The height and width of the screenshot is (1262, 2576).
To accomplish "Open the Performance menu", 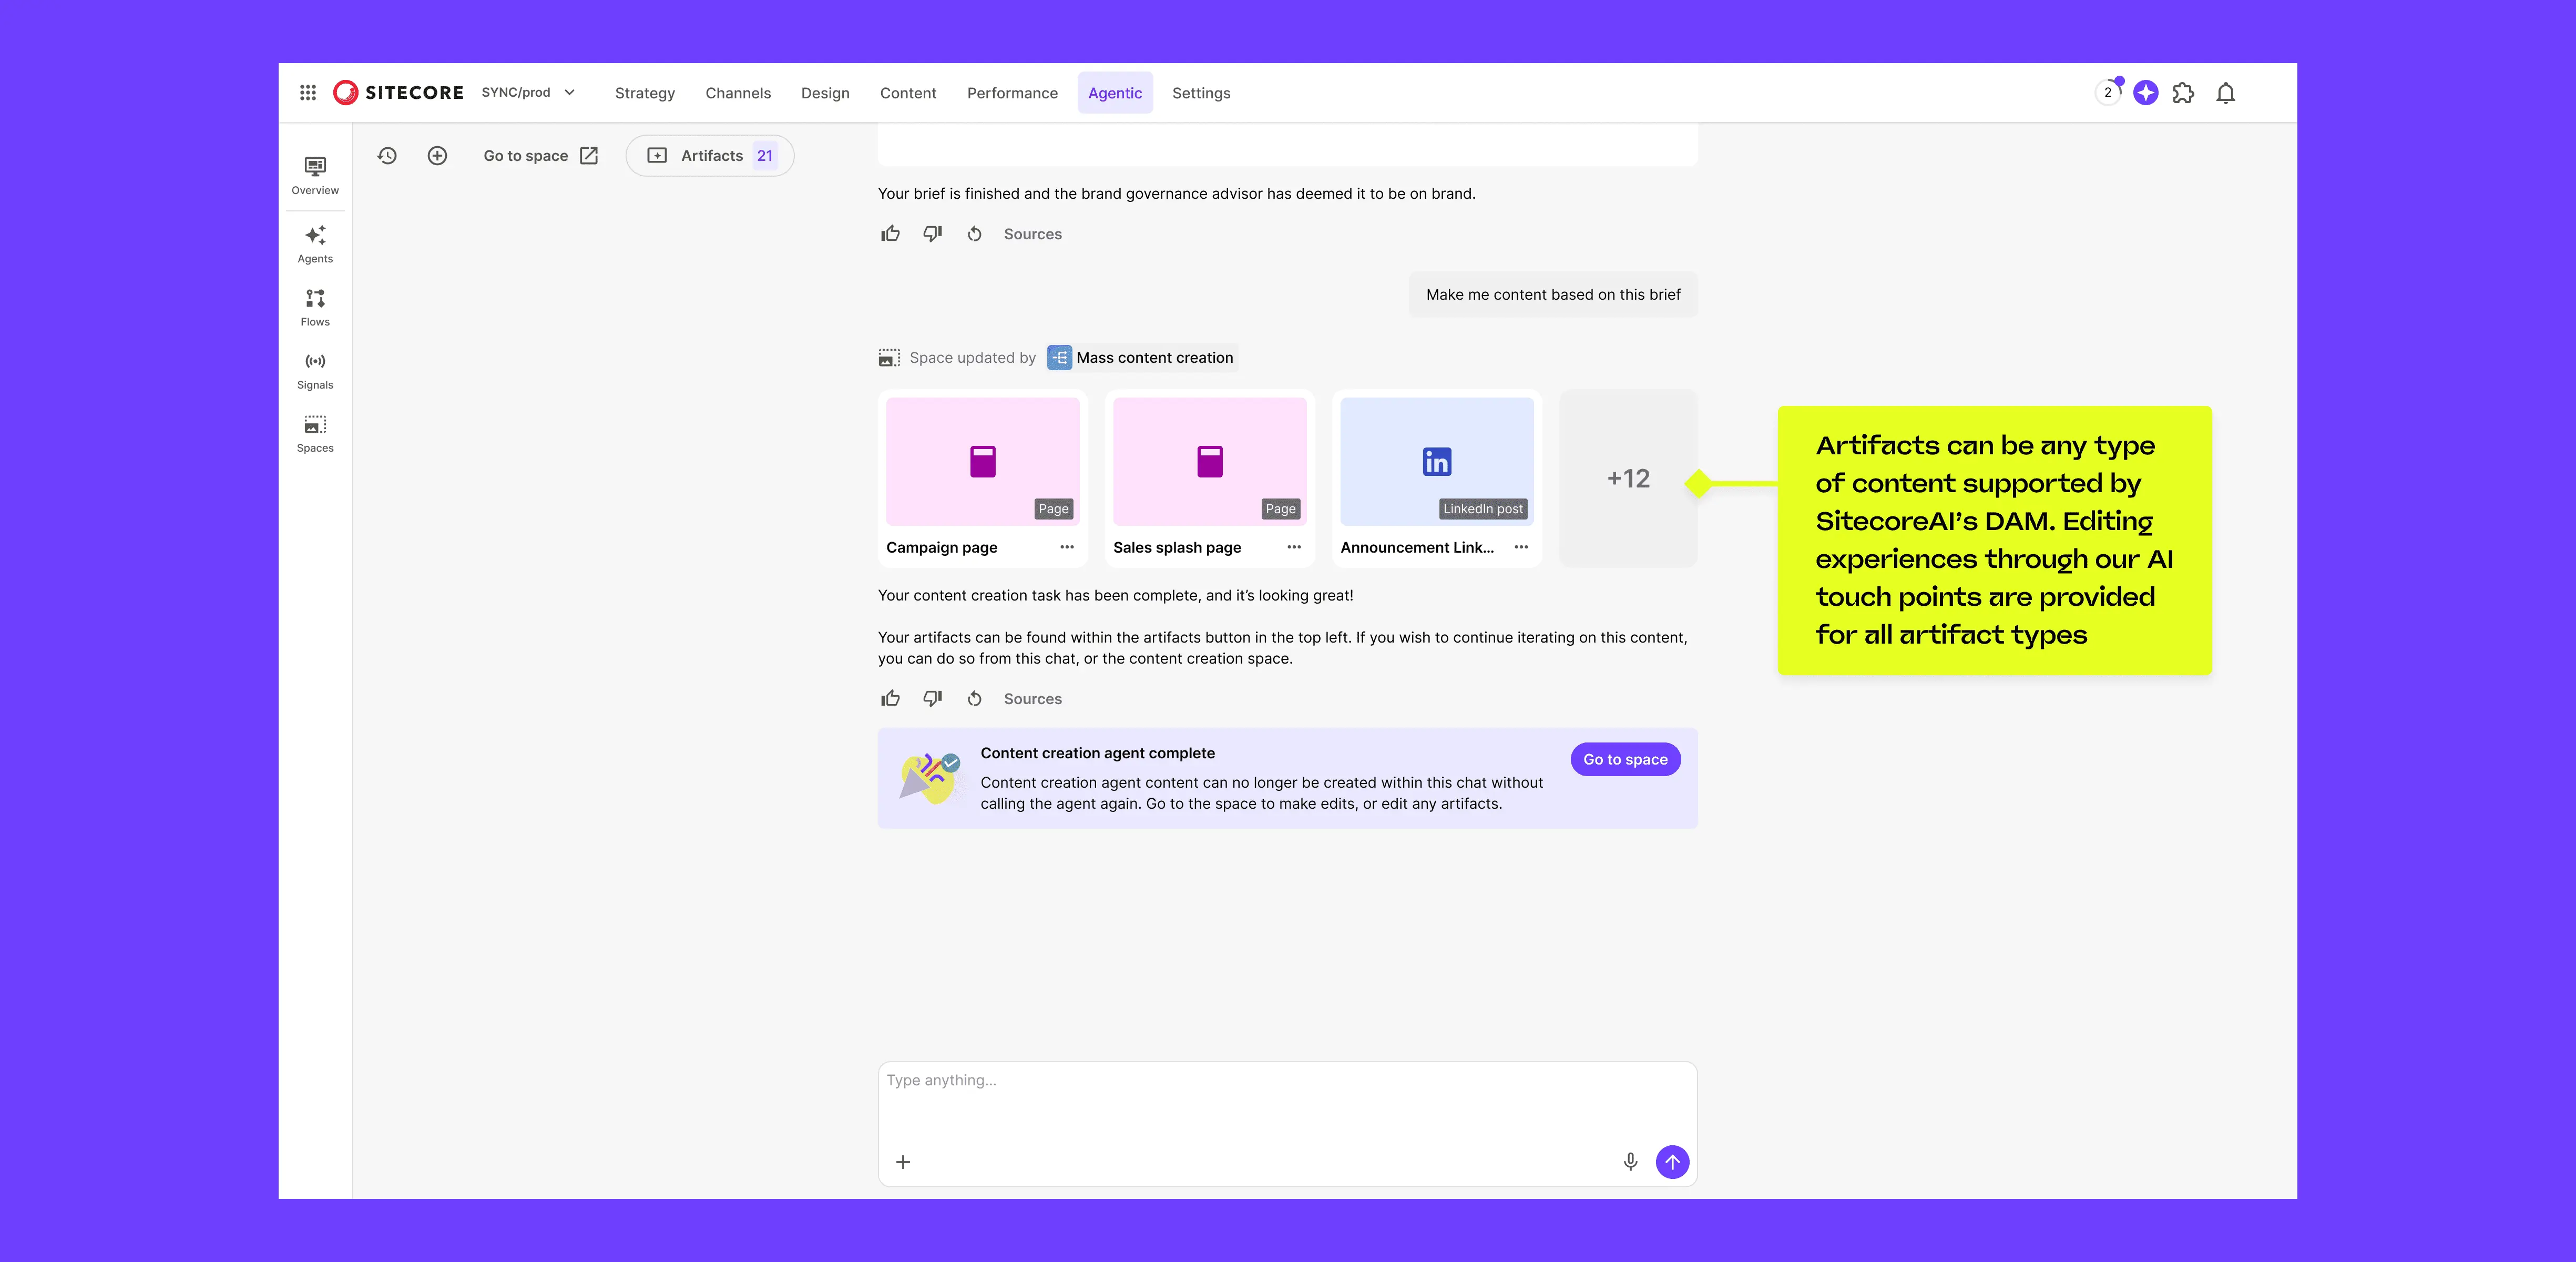I will click(1012, 93).
